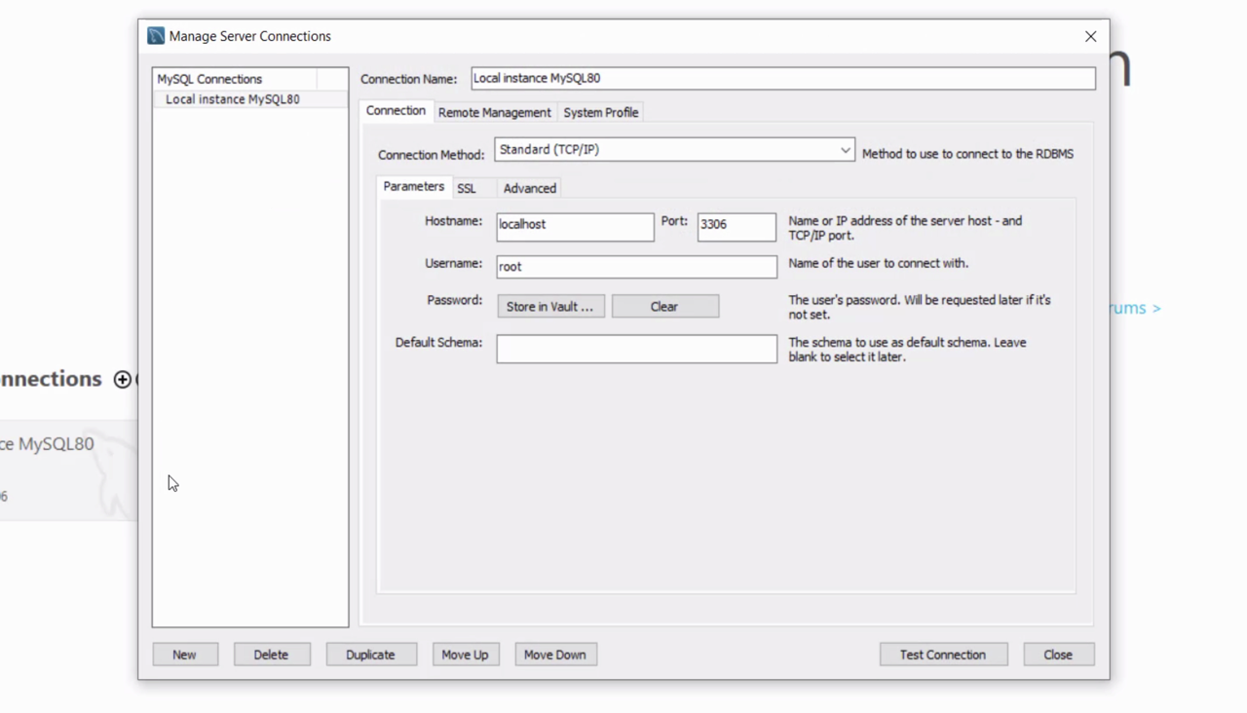
Task: Switch to the Remote Management tab
Action: [x=494, y=112]
